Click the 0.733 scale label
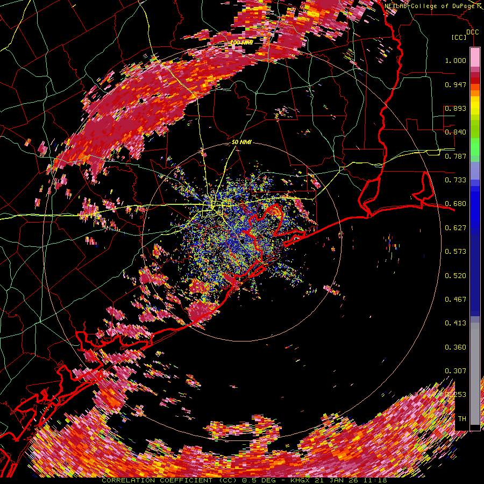The image size is (484, 484). [455, 180]
